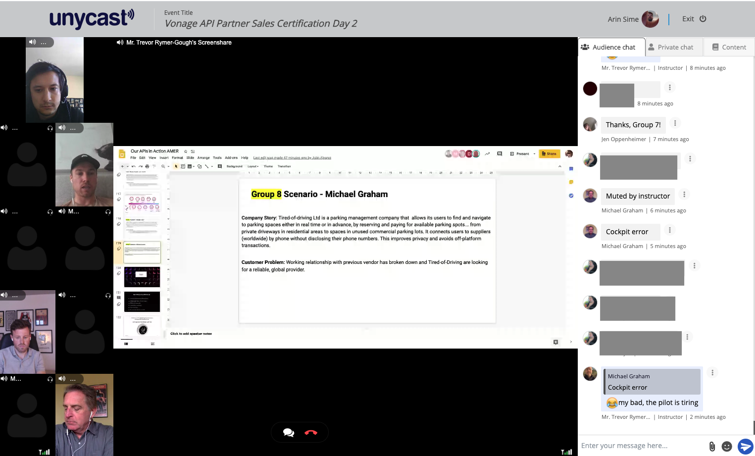Image resolution: width=755 pixels, height=456 pixels.
Task: Click the Add comment icon in Slides toolbar
Action: tap(220, 166)
